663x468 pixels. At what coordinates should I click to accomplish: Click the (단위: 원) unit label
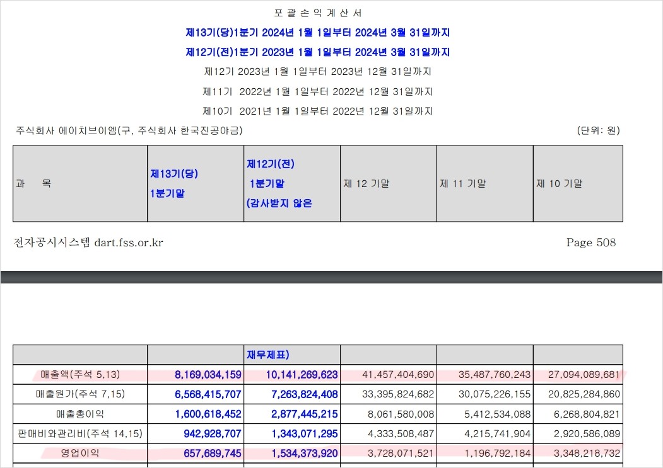pos(599,130)
